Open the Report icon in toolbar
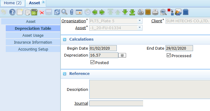210x111 pixels. [141, 12]
